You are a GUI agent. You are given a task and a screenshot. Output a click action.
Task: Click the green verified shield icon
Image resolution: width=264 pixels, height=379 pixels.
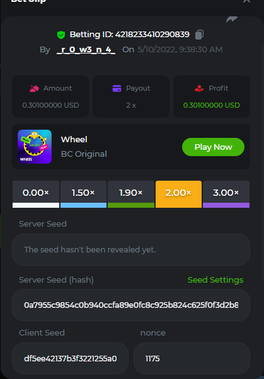pyautogui.click(x=61, y=35)
